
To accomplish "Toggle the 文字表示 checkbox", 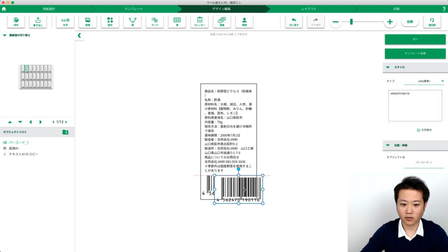I will tap(418, 130).
